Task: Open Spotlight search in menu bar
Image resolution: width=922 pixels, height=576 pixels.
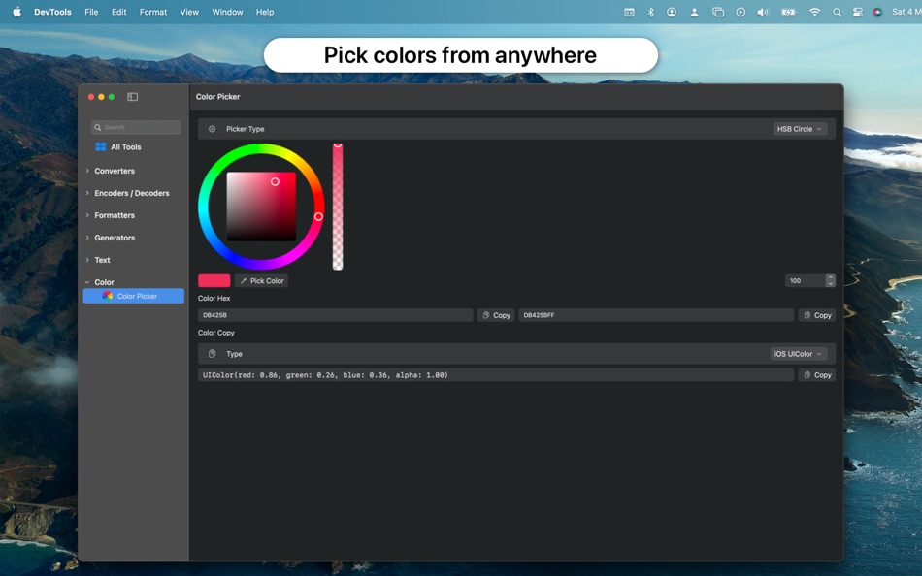Action: (x=837, y=12)
